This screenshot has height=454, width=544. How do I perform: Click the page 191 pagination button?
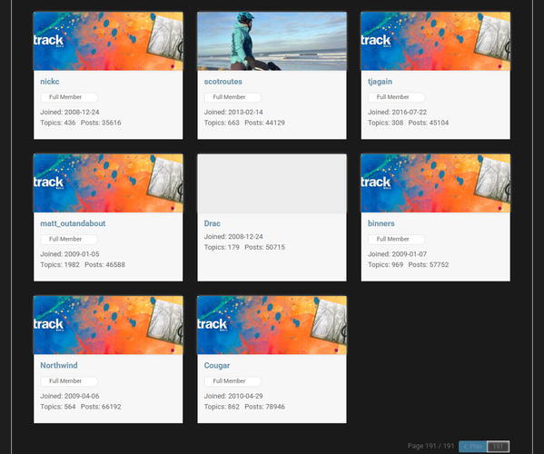click(499, 447)
